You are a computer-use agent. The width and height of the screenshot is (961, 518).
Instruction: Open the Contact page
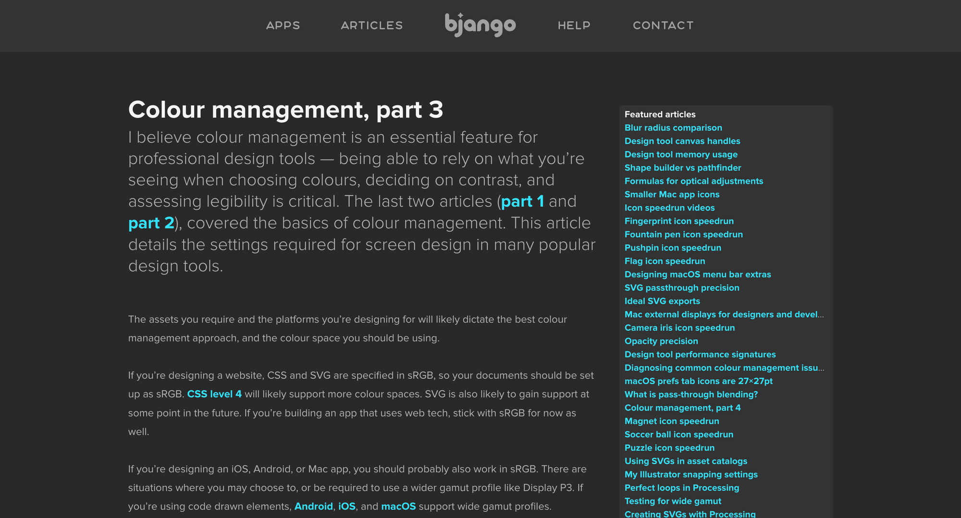663,25
